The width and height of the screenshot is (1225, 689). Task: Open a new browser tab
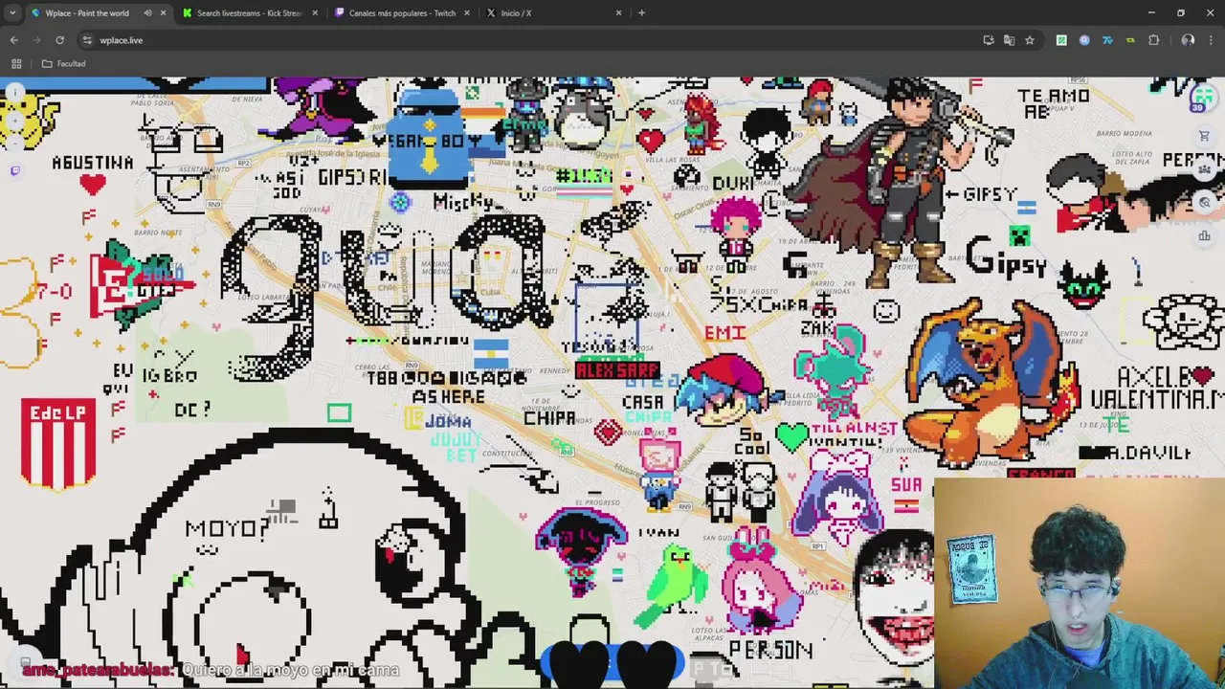(x=641, y=13)
